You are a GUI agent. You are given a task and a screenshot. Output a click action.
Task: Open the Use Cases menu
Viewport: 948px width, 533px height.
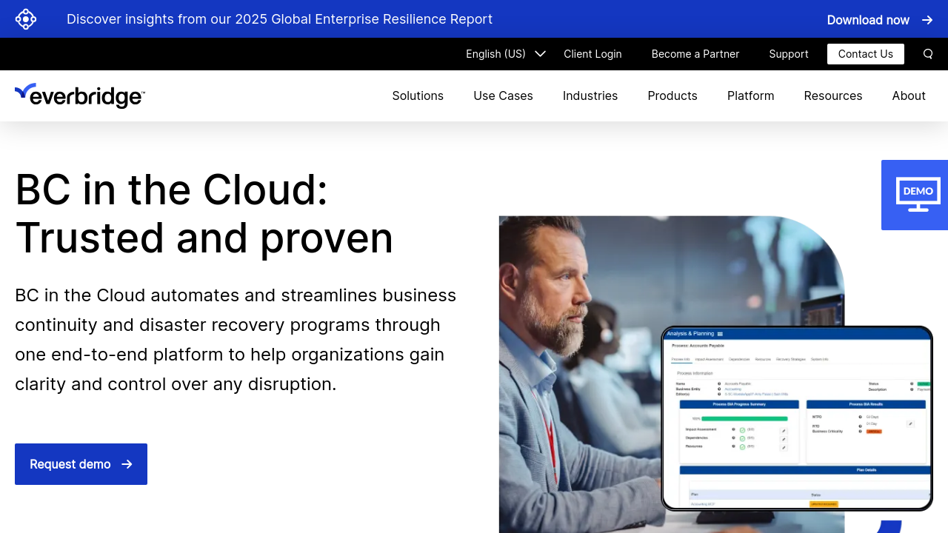503,95
